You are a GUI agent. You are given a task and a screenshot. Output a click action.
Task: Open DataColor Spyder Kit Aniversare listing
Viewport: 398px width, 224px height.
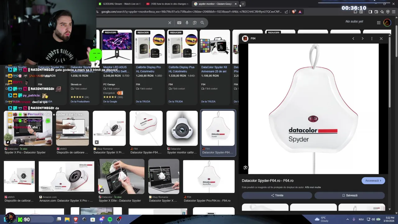pos(215,67)
